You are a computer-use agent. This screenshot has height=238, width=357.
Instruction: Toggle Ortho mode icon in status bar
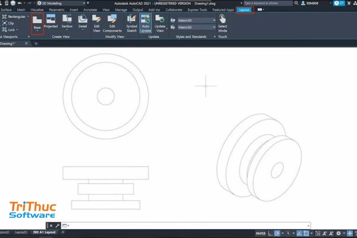(270, 233)
